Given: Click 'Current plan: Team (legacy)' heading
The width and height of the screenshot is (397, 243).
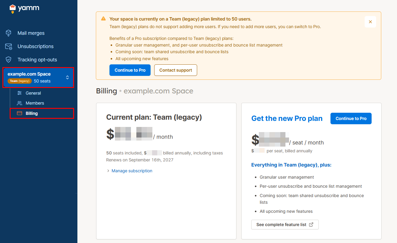Looking at the screenshot, I should tap(154, 117).
